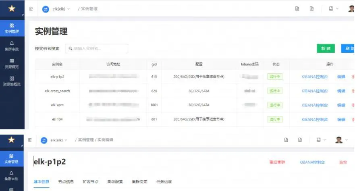Screen dimensions: 357x191
Task: Click the blue switch icon beside elk(elk) on 实例编辑 page
Action: coord(44,140)
